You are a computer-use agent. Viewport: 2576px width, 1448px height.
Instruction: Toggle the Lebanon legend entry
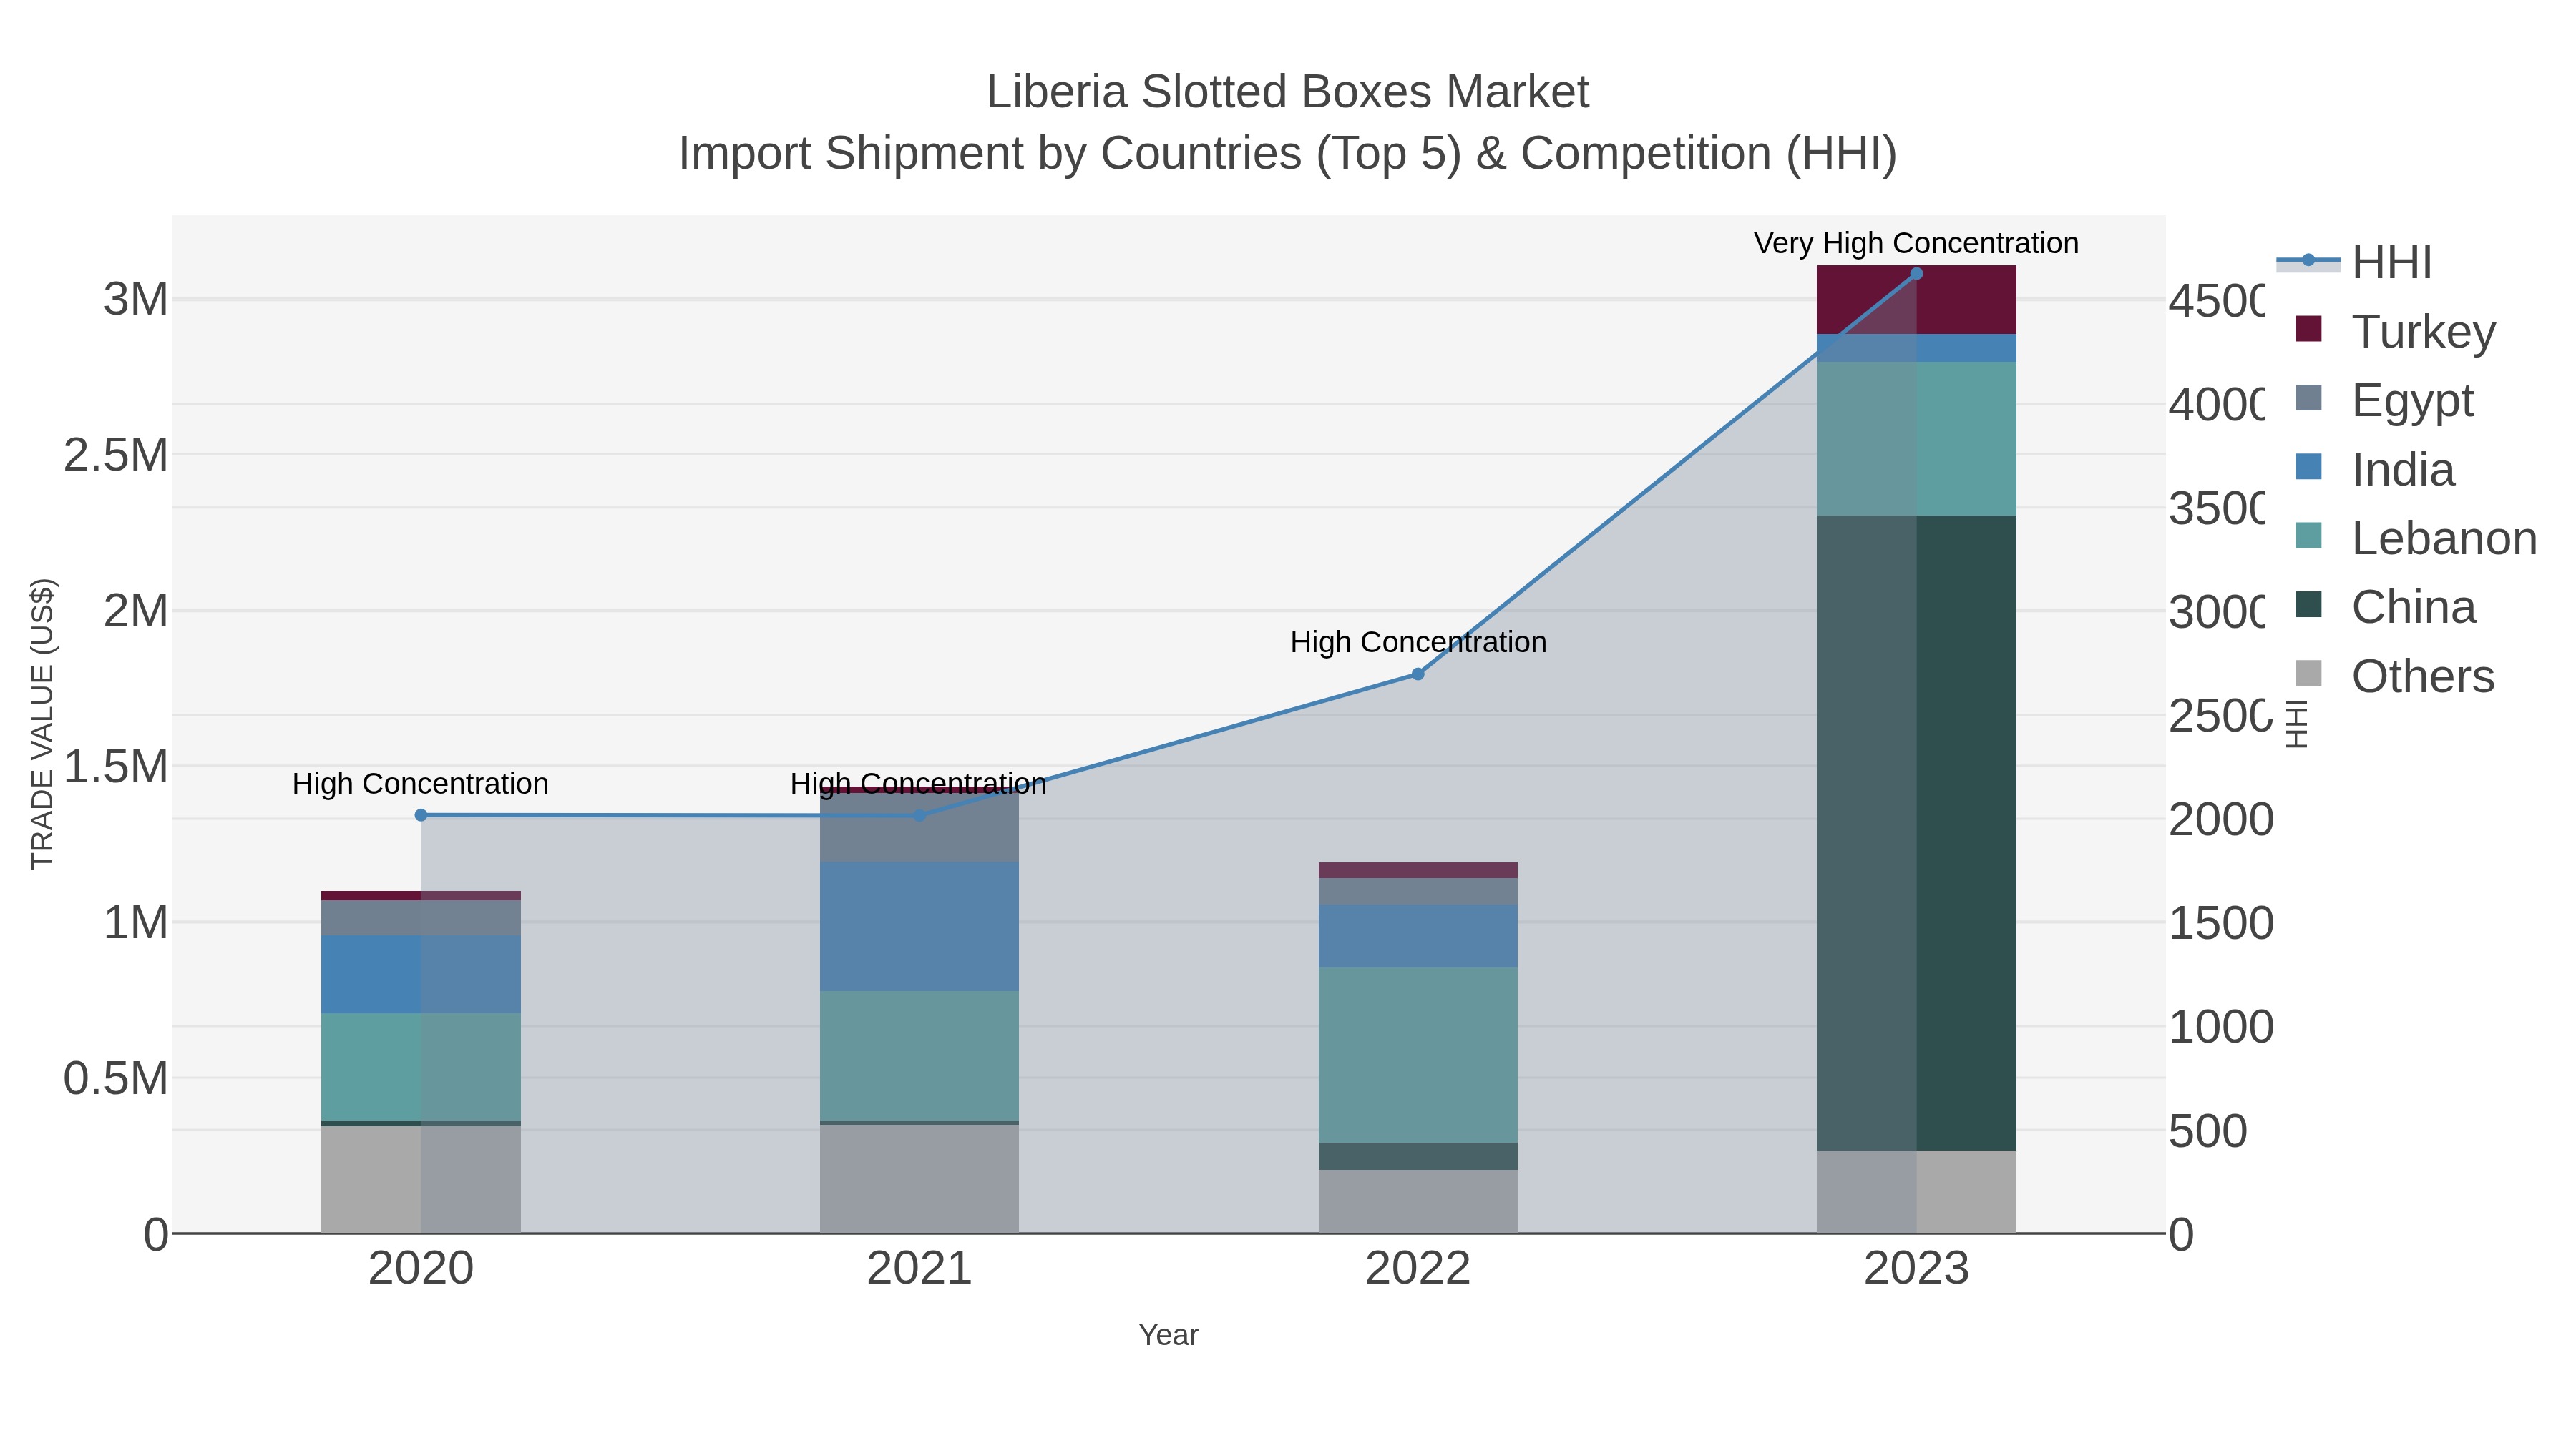click(2415, 538)
